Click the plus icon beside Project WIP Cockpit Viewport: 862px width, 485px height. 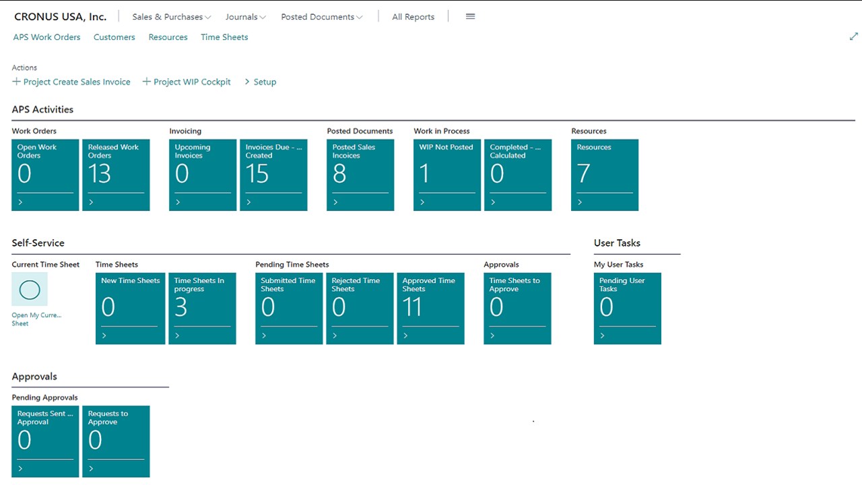coord(146,82)
